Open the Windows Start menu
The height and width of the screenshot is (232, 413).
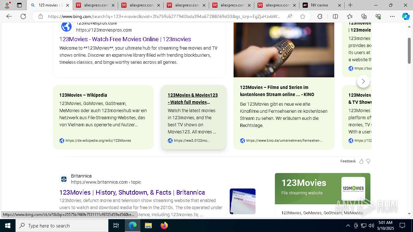pyautogui.click(x=8, y=226)
